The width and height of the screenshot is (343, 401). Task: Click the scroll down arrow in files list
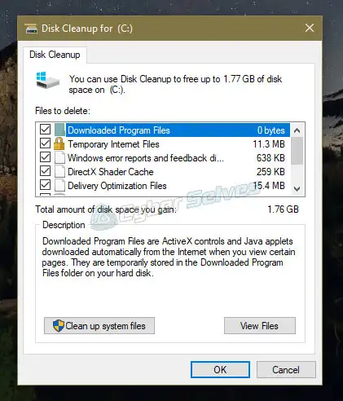pyautogui.click(x=297, y=189)
